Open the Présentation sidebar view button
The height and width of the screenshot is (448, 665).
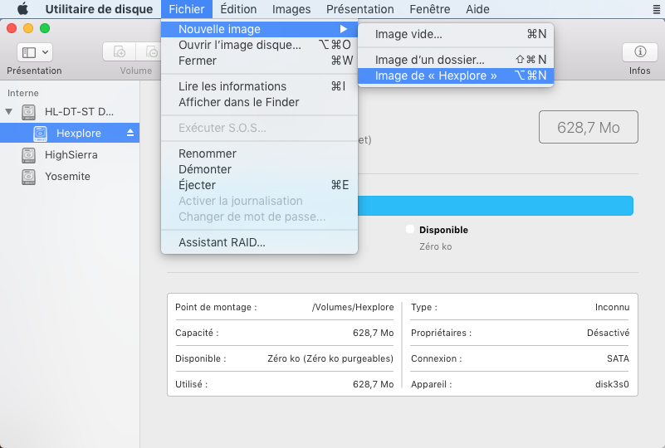(29, 52)
